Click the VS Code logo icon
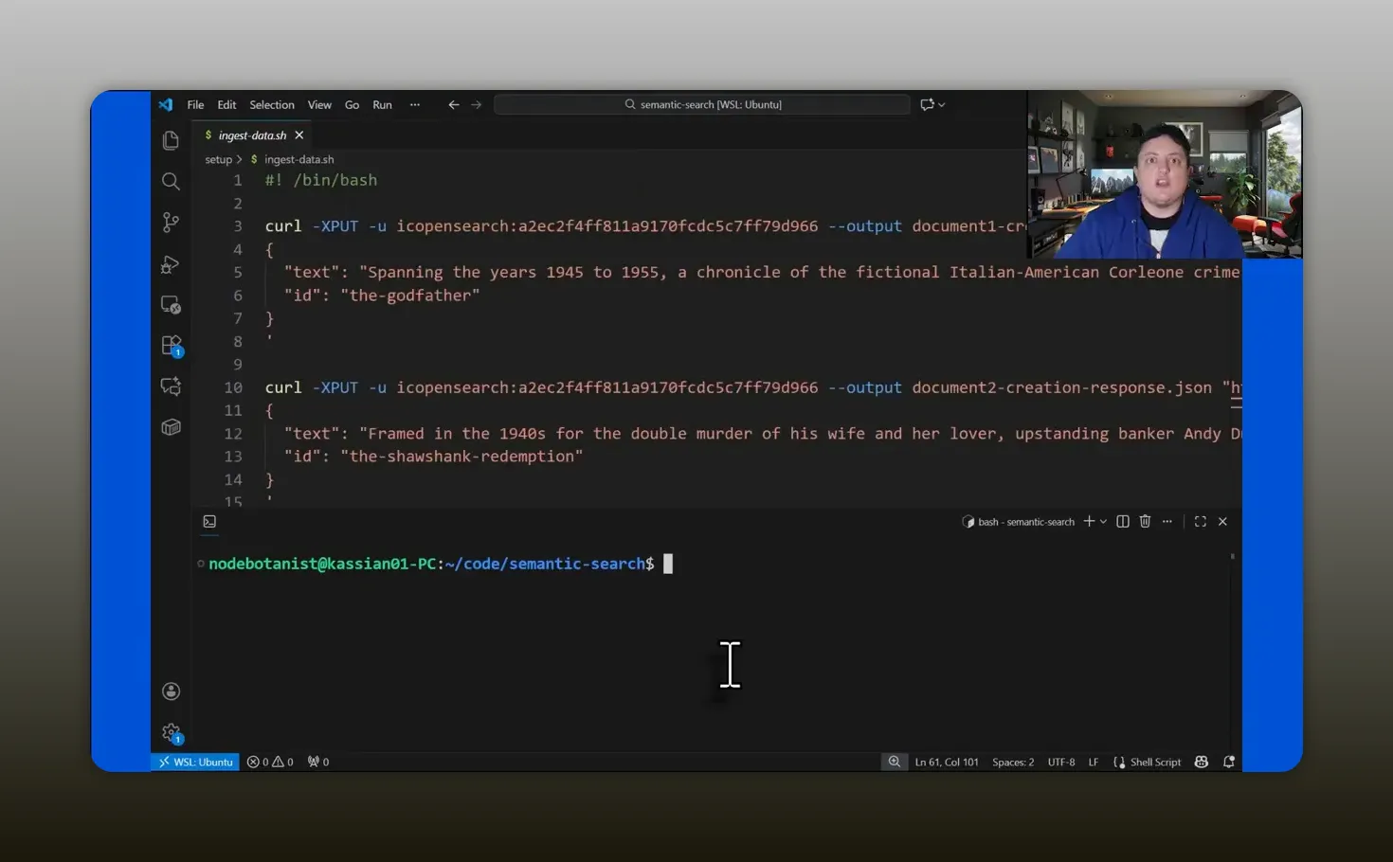This screenshot has height=862, width=1393. [x=166, y=105]
